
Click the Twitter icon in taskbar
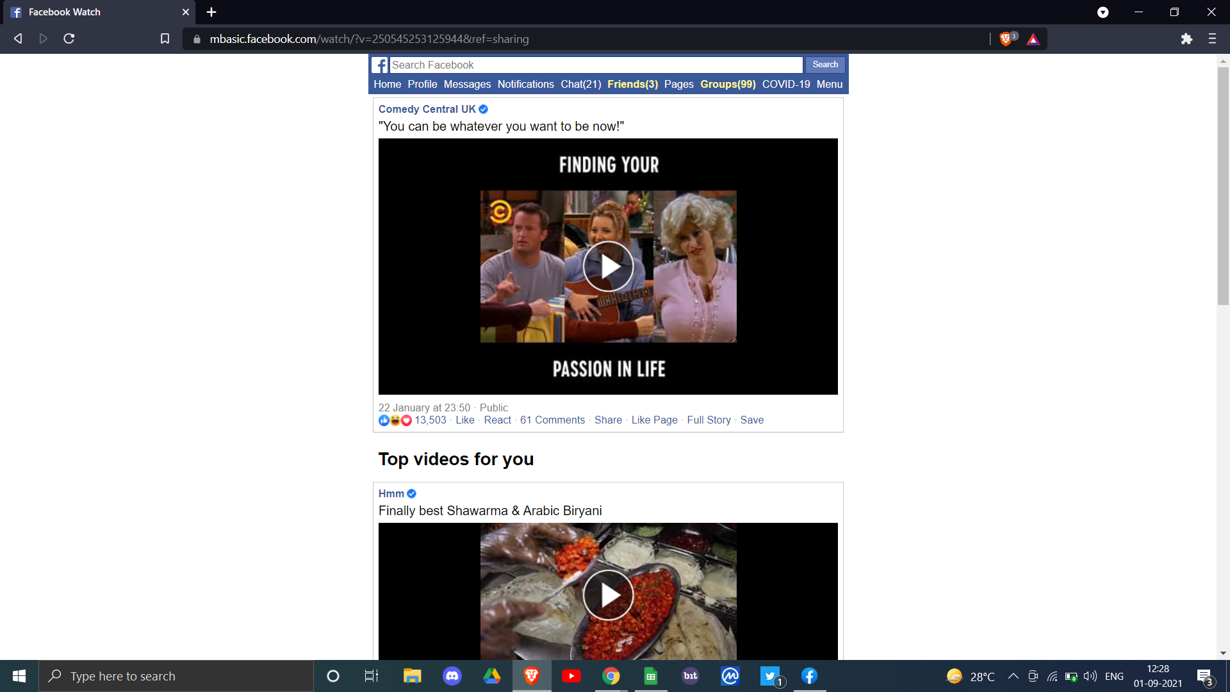(769, 676)
